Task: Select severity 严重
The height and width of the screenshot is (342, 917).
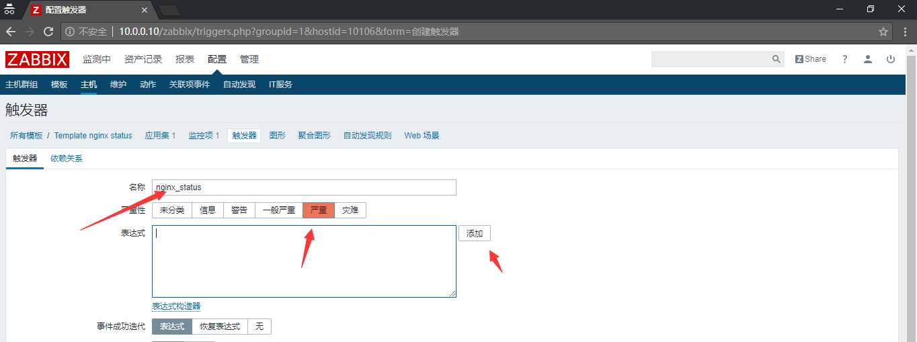Action: pyautogui.click(x=319, y=210)
